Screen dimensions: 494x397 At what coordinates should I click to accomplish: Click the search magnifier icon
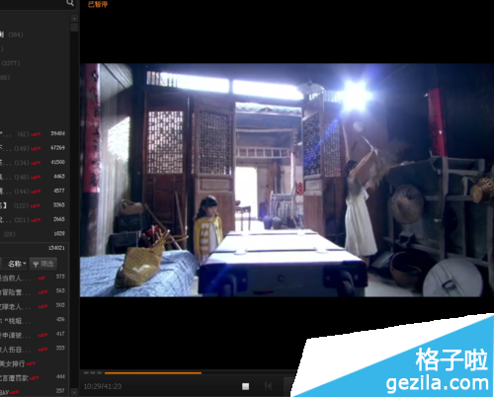pos(70,3)
